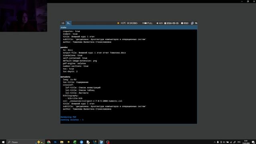Click the microphone tray icon

218,142
